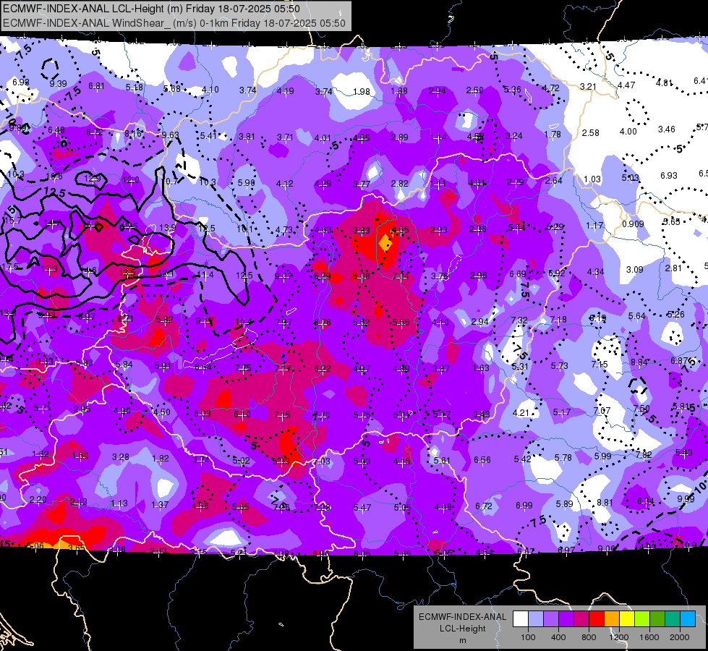Click the white swatch in the LCL-Height legend
The height and width of the screenshot is (651, 708).
pos(521,619)
